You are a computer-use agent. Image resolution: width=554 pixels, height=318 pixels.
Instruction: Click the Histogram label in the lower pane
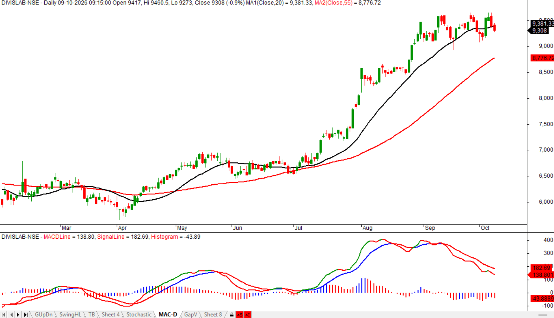click(164, 237)
